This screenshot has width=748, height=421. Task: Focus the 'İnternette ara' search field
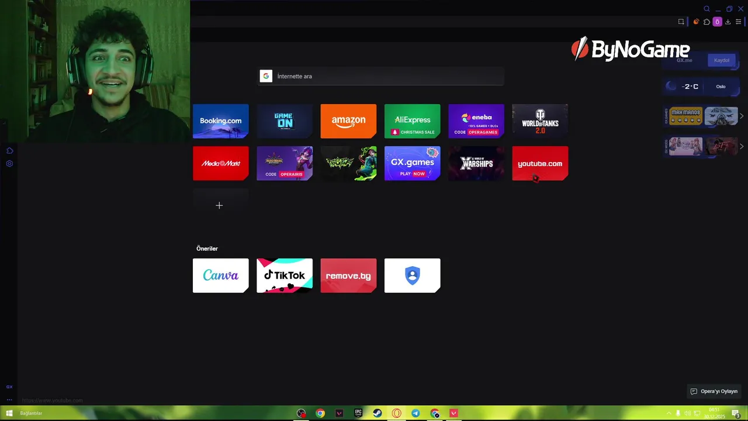coord(381,76)
